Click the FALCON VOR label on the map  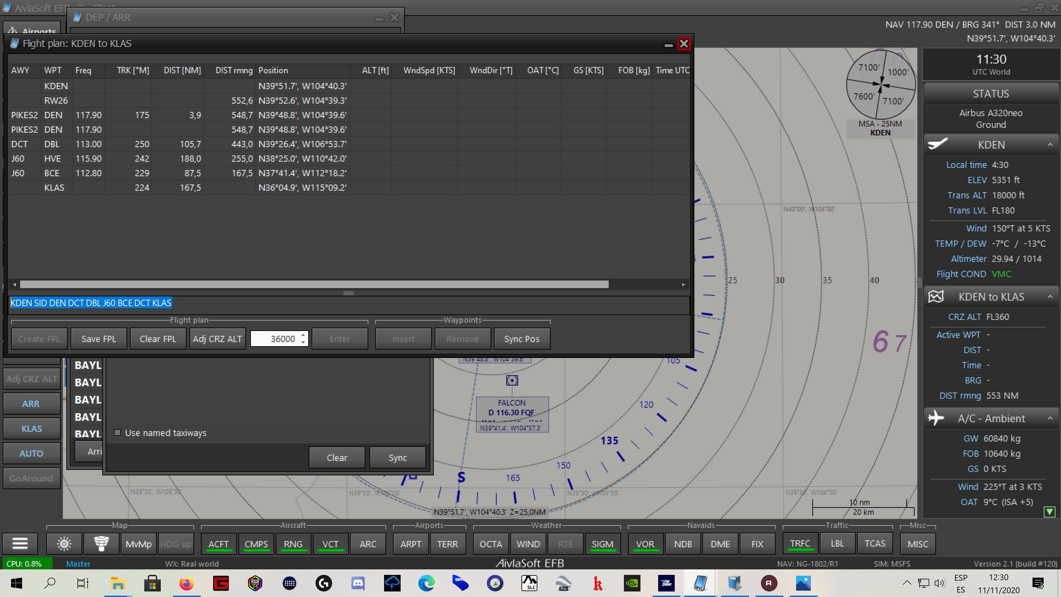point(512,414)
